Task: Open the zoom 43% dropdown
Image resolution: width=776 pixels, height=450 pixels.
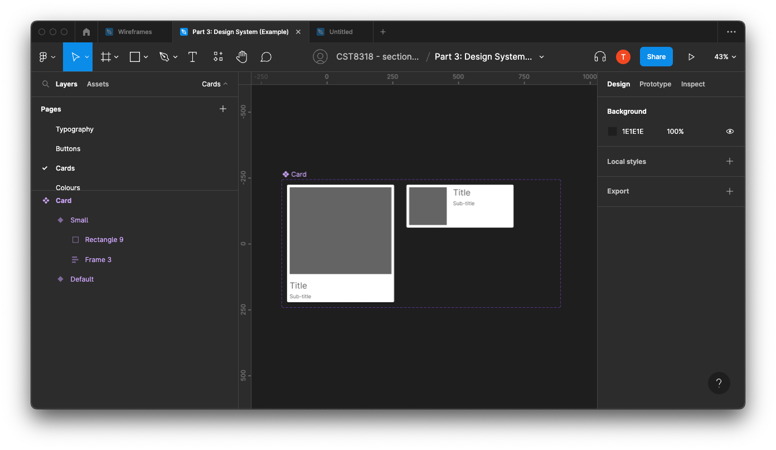Action: click(725, 57)
